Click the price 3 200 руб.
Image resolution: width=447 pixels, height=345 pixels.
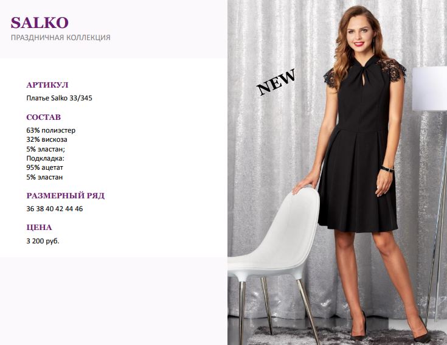43,241
